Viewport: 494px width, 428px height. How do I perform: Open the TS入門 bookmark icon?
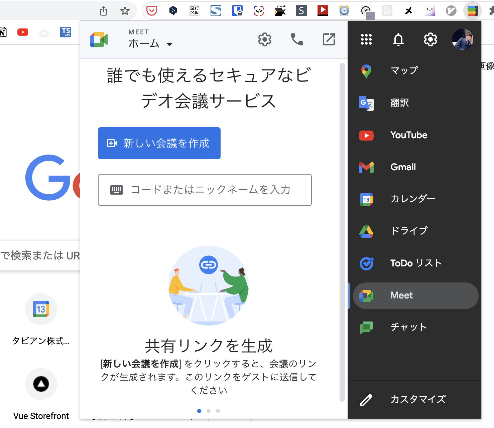[x=66, y=32]
